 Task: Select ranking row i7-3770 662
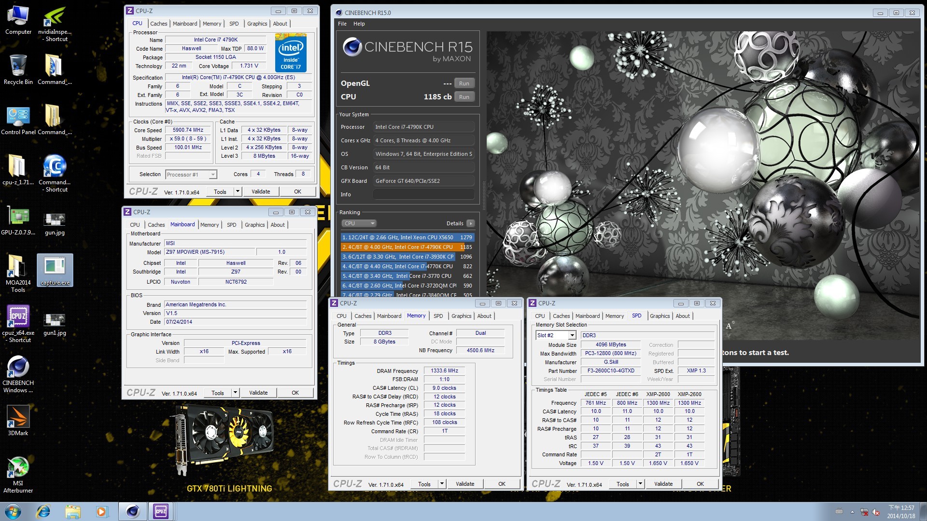[x=407, y=276]
